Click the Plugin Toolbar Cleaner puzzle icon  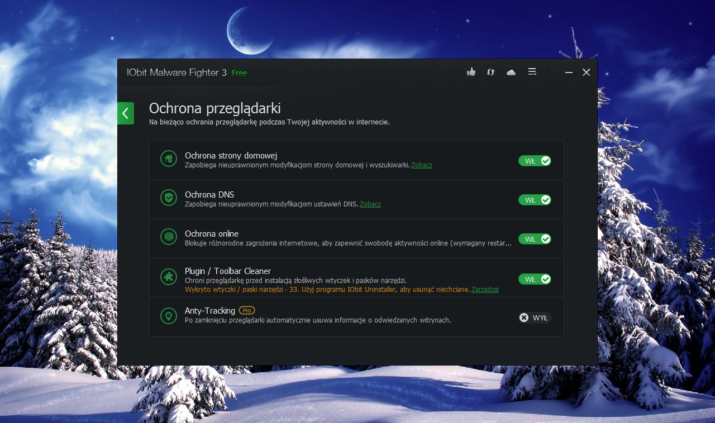click(x=168, y=277)
